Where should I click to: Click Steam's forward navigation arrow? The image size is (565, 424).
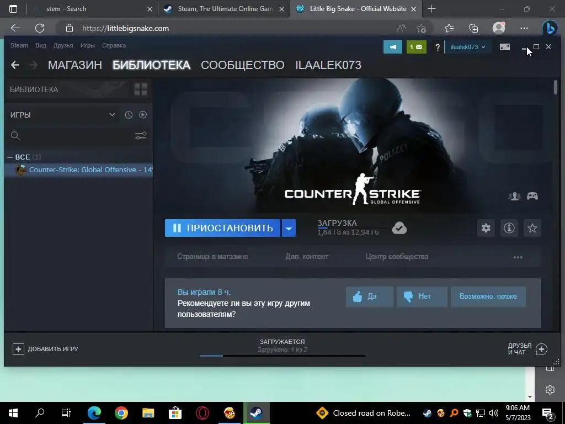point(33,65)
